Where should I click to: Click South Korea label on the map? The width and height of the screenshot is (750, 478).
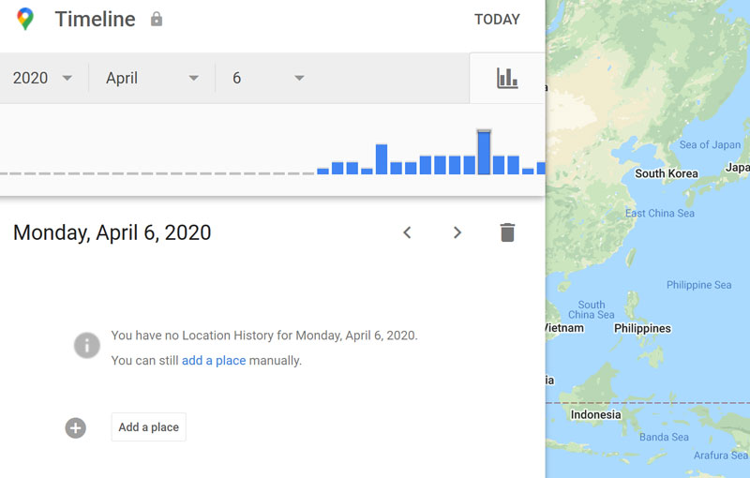(x=667, y=173)
